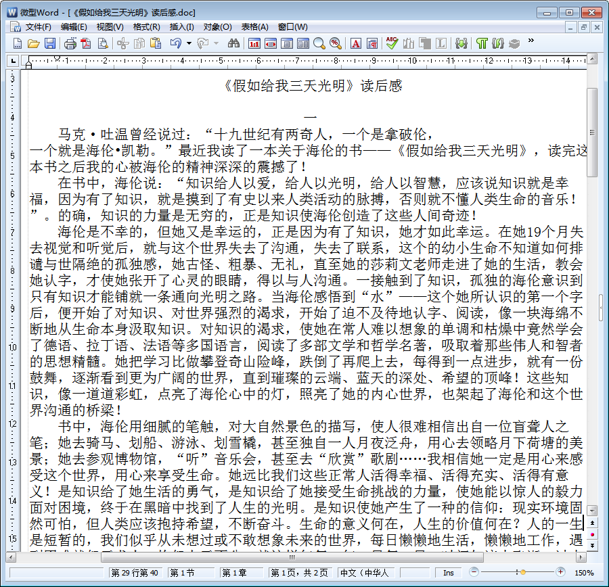This screenshot has height=587, width=609.
Task: Toggle field codes with the {f} icon
Action: coord(498,43)
